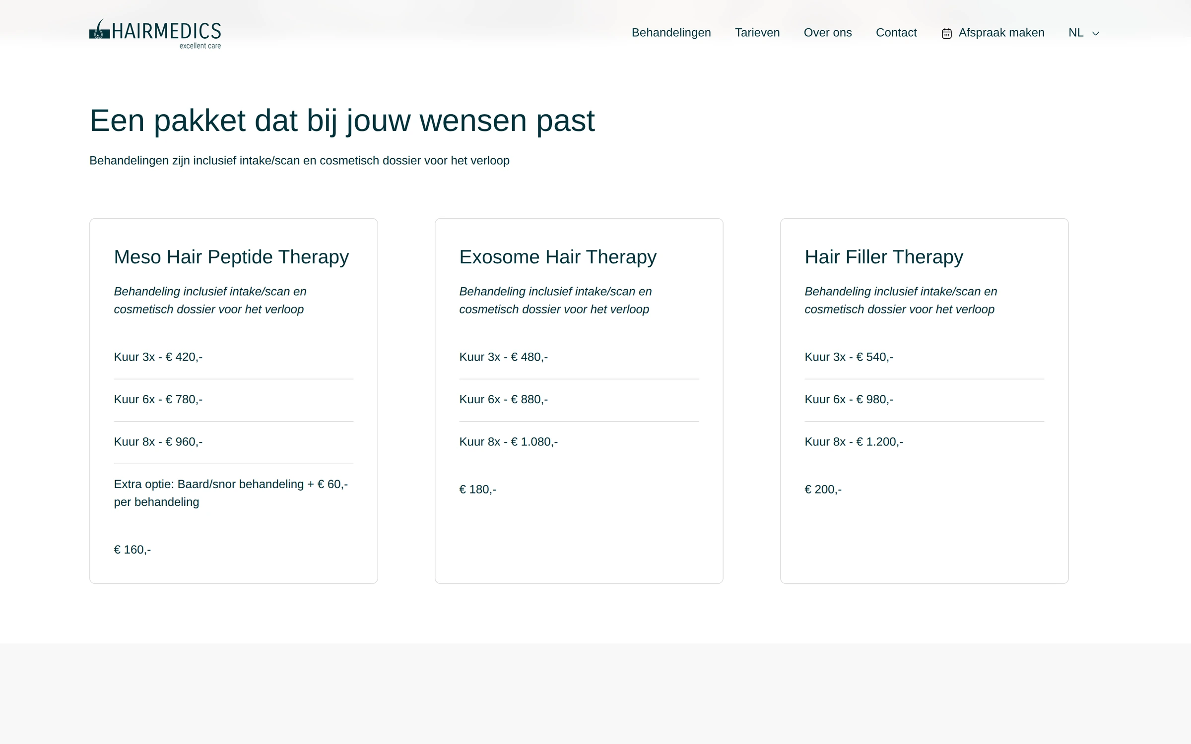Click the € 160,- price
The width and height of the screenshot is (1191, 744).
click(x=132, y=550)
